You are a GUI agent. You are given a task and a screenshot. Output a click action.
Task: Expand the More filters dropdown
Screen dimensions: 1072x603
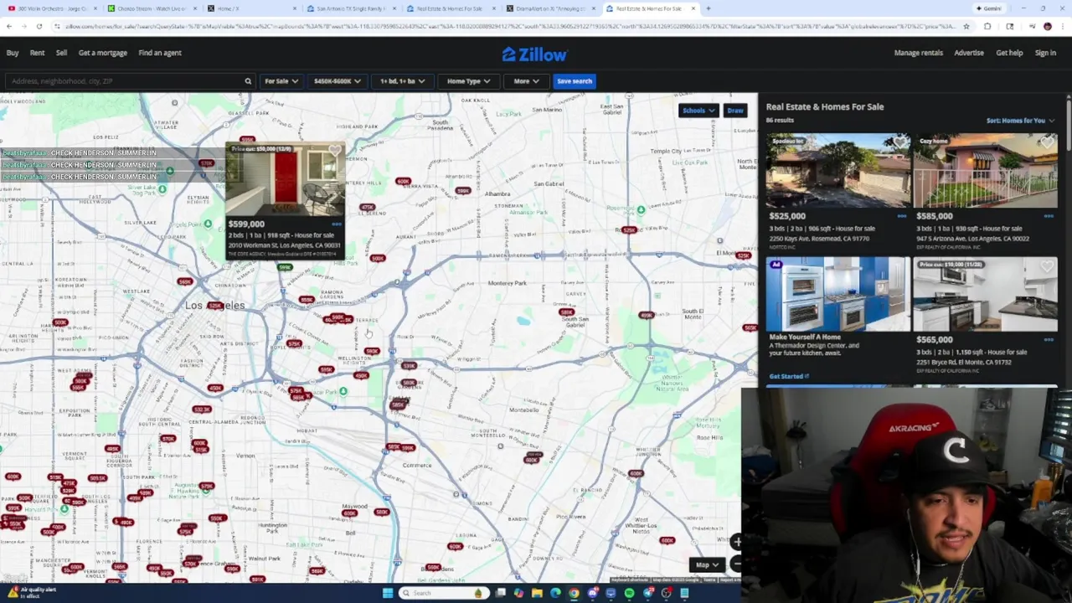(x=525, y=81)
